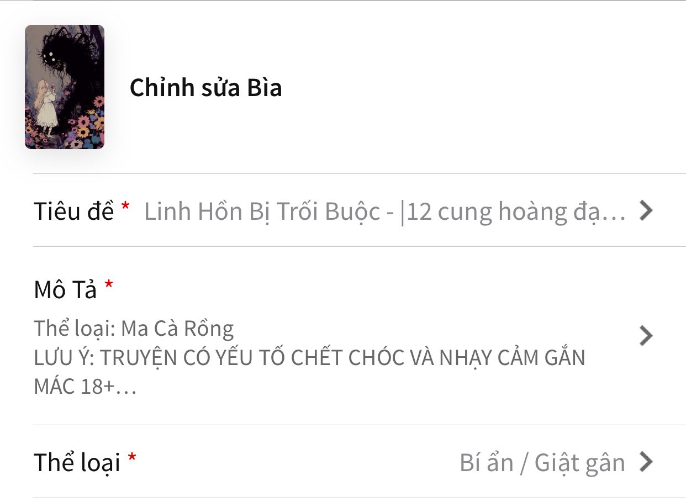The width and height of the screenshot is (686, 502).
Task: Select the Thể loại category row label
Action: 77,463
